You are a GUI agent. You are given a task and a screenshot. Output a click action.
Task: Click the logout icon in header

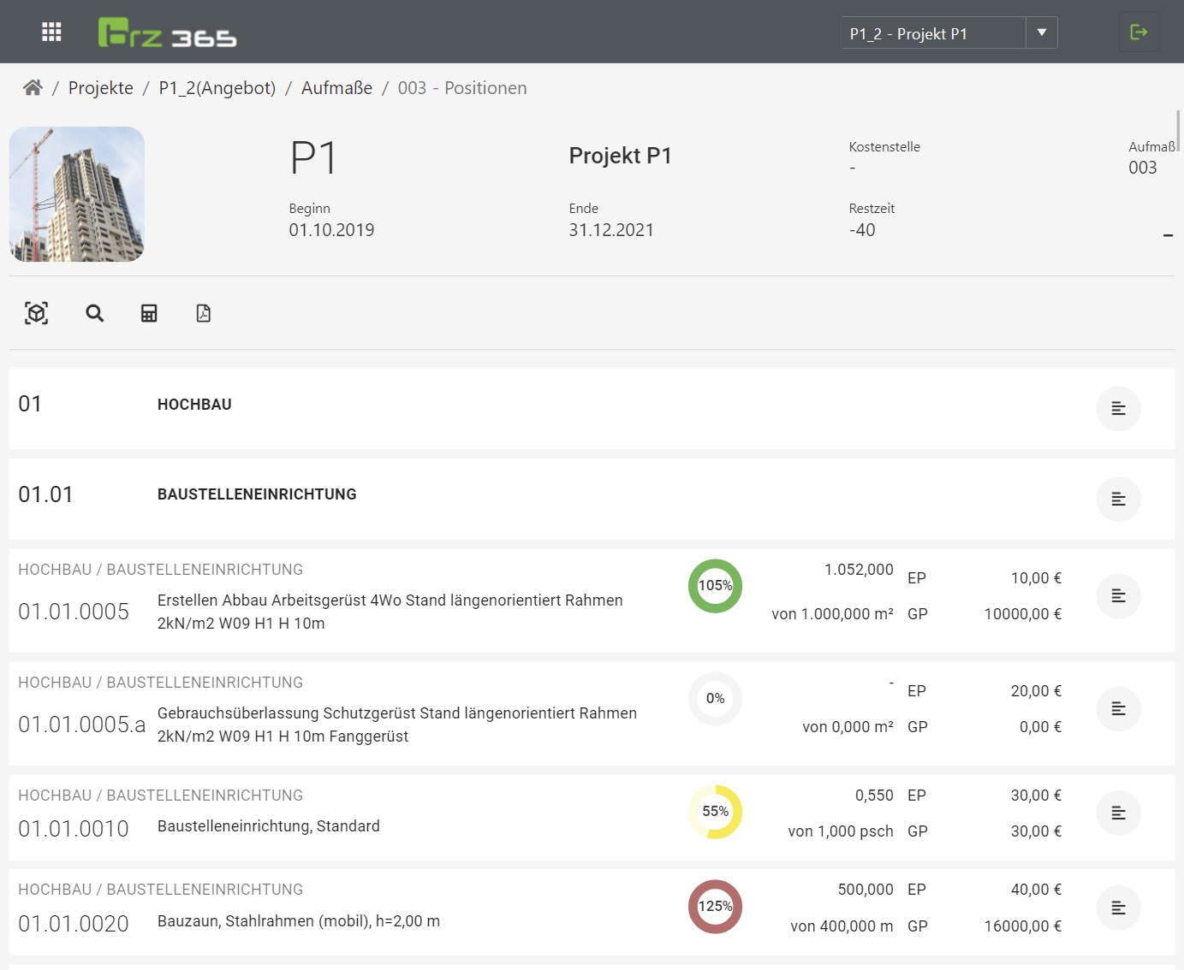1139,33
